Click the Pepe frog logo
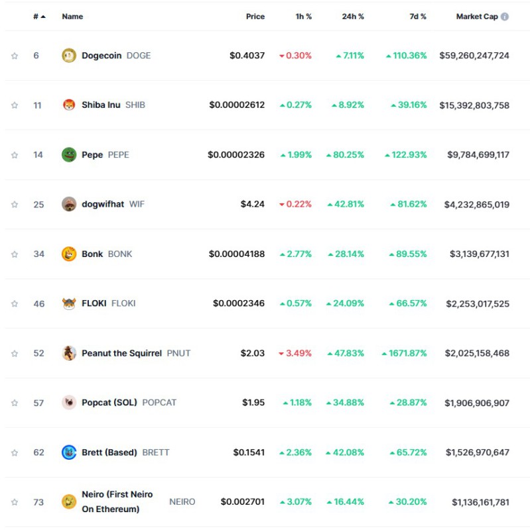The width and height of the screenshot is (530, 530). point(69,154)
